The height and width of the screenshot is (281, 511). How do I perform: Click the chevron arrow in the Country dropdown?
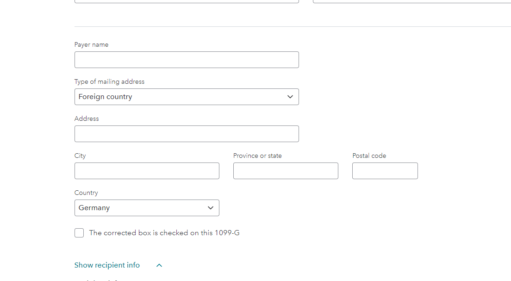(211, 208)
